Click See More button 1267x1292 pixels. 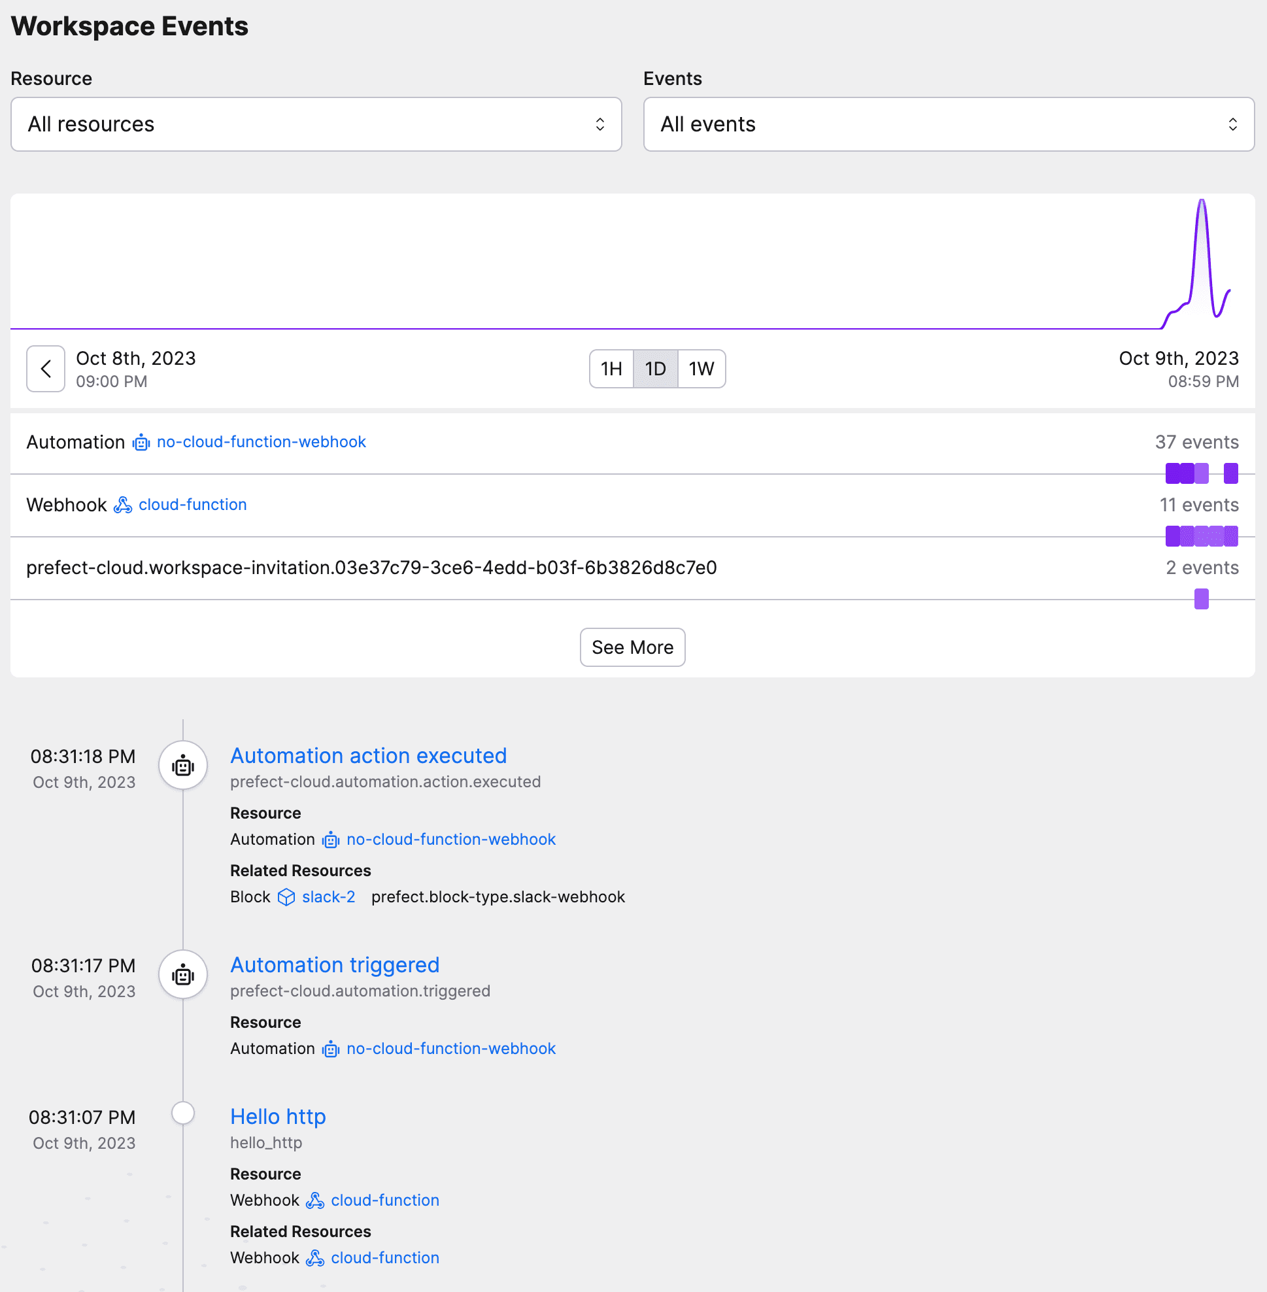632,647
